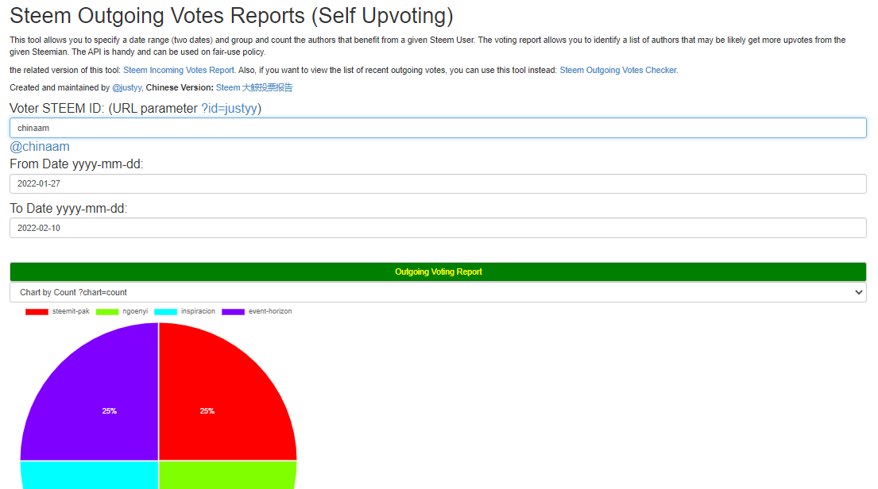Select the inspiracion legend label
Viewport: 878px width, 489px height.
tap(198, 311)
